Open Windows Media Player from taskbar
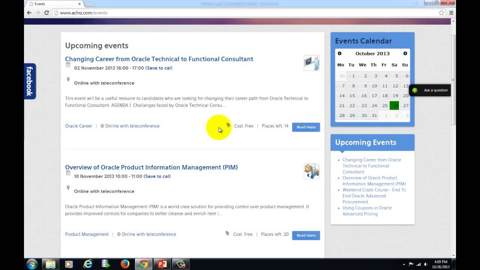The width and height of the screenshot is (480, 270). tap(69, 264)
